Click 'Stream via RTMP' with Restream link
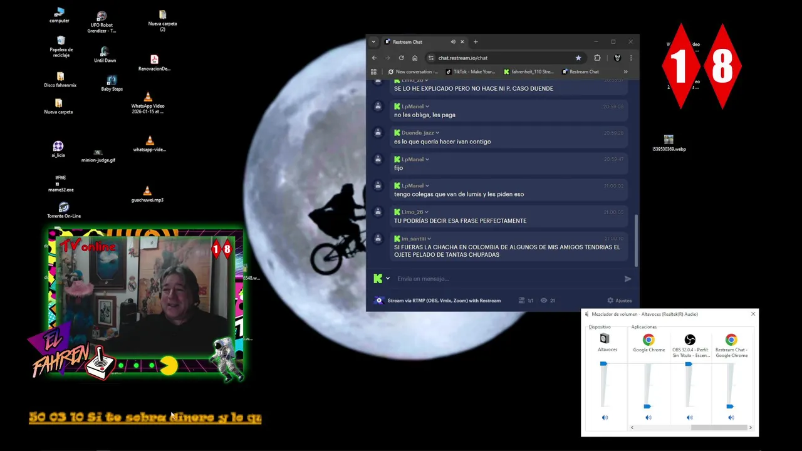Screen dimensions: 802x451 pos(444,301)
